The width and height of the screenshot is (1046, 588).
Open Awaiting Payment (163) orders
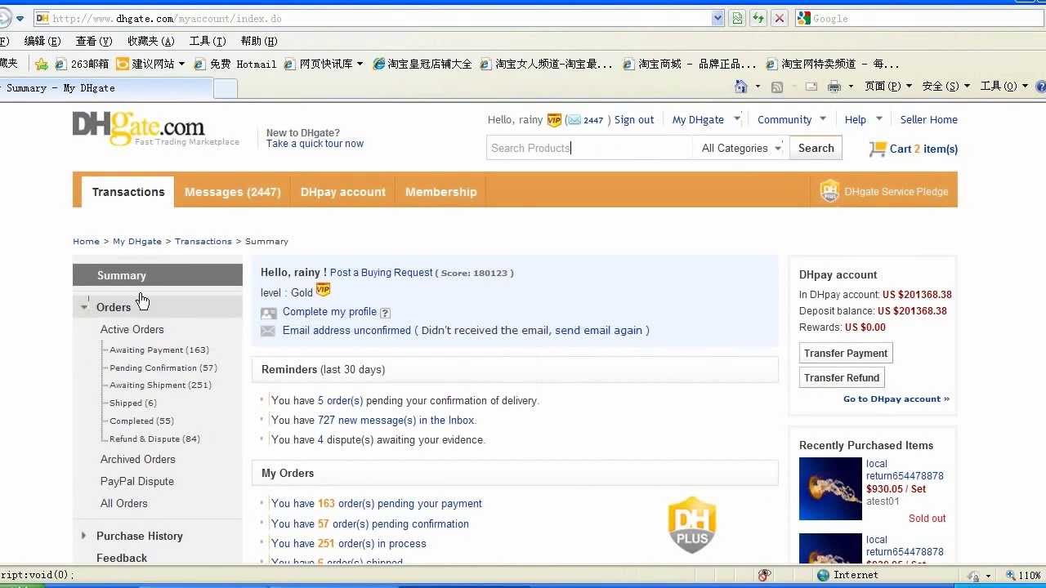(x=159, y=350)
